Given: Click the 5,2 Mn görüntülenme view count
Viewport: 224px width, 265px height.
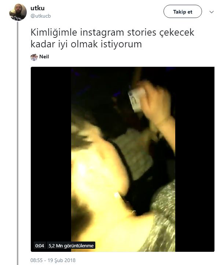Looking at the screenshot, I should pos(71,246).
